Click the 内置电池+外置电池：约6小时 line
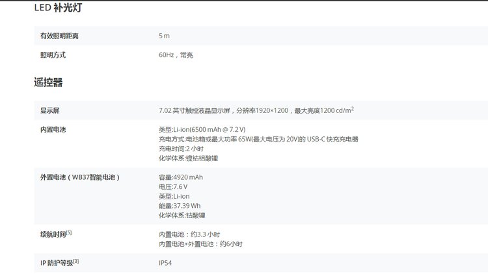The height and width of the screenshot is (274, 488). pyautogui.click(x=200, y=243)
